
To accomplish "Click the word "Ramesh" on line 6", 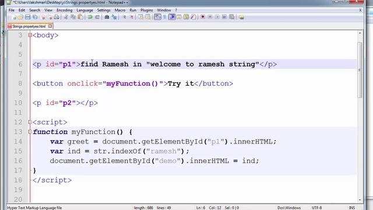I will click(115, 64).
